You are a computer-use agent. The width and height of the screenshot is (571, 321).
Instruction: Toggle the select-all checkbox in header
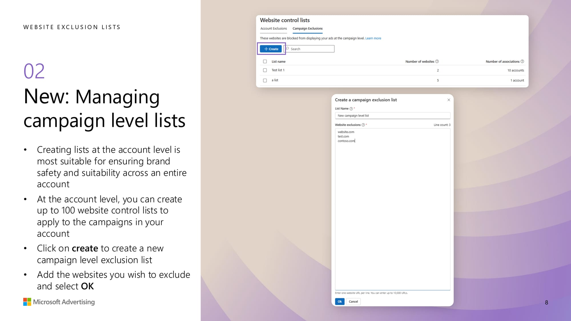(265, 61)
